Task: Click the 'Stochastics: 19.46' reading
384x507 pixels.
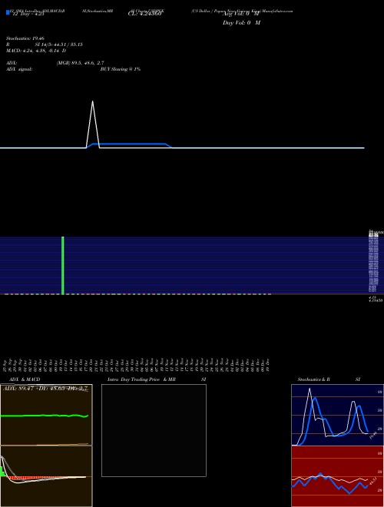Action: click(x=25, y=38)
